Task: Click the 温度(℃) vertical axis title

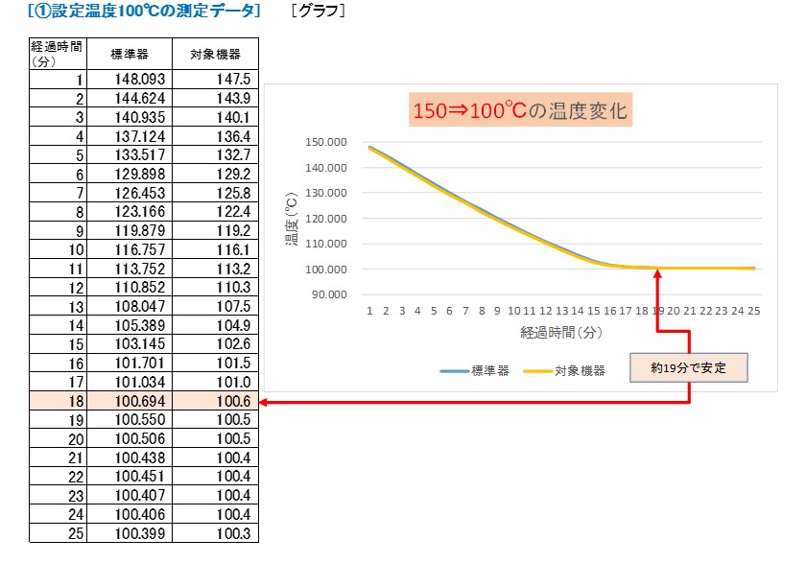Action: [292, 219]
